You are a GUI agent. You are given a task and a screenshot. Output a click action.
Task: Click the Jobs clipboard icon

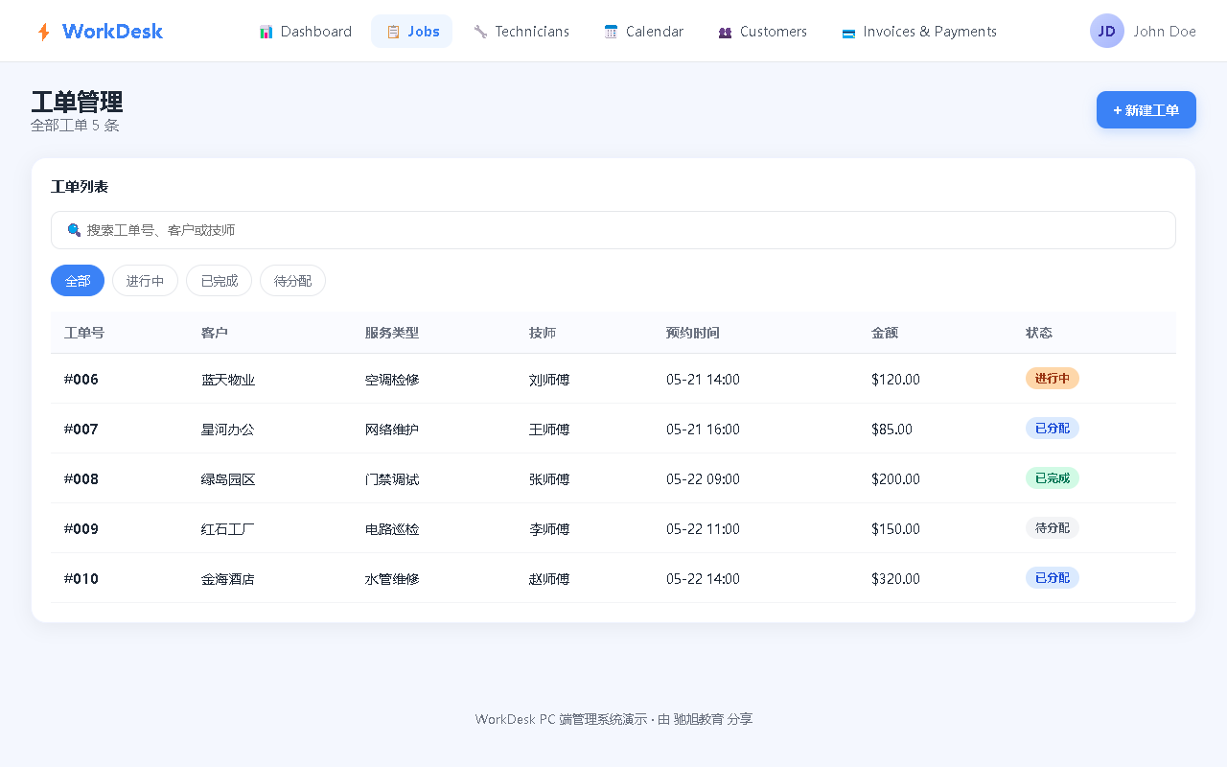coord(393,32)
